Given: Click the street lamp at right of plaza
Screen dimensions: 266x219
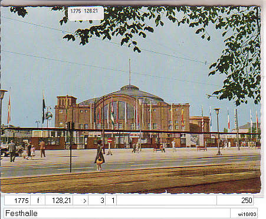Looking at the screenshot, I should pyautogui.click(x=218, y=131).
